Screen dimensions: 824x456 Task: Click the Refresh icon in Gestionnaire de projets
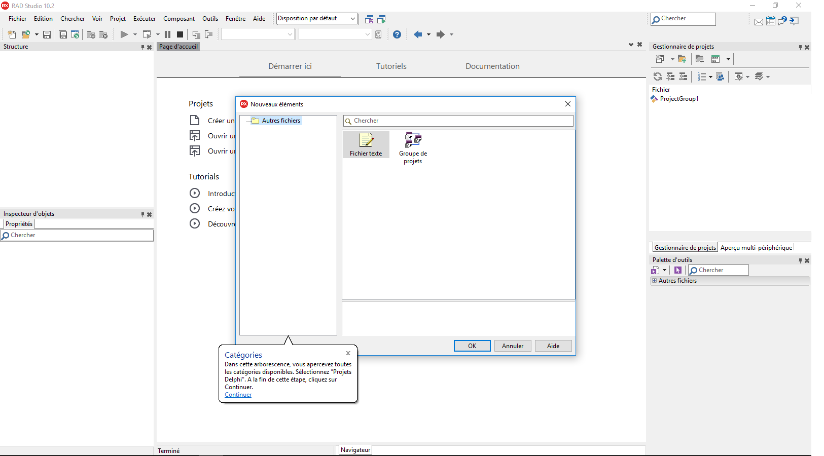658,77
